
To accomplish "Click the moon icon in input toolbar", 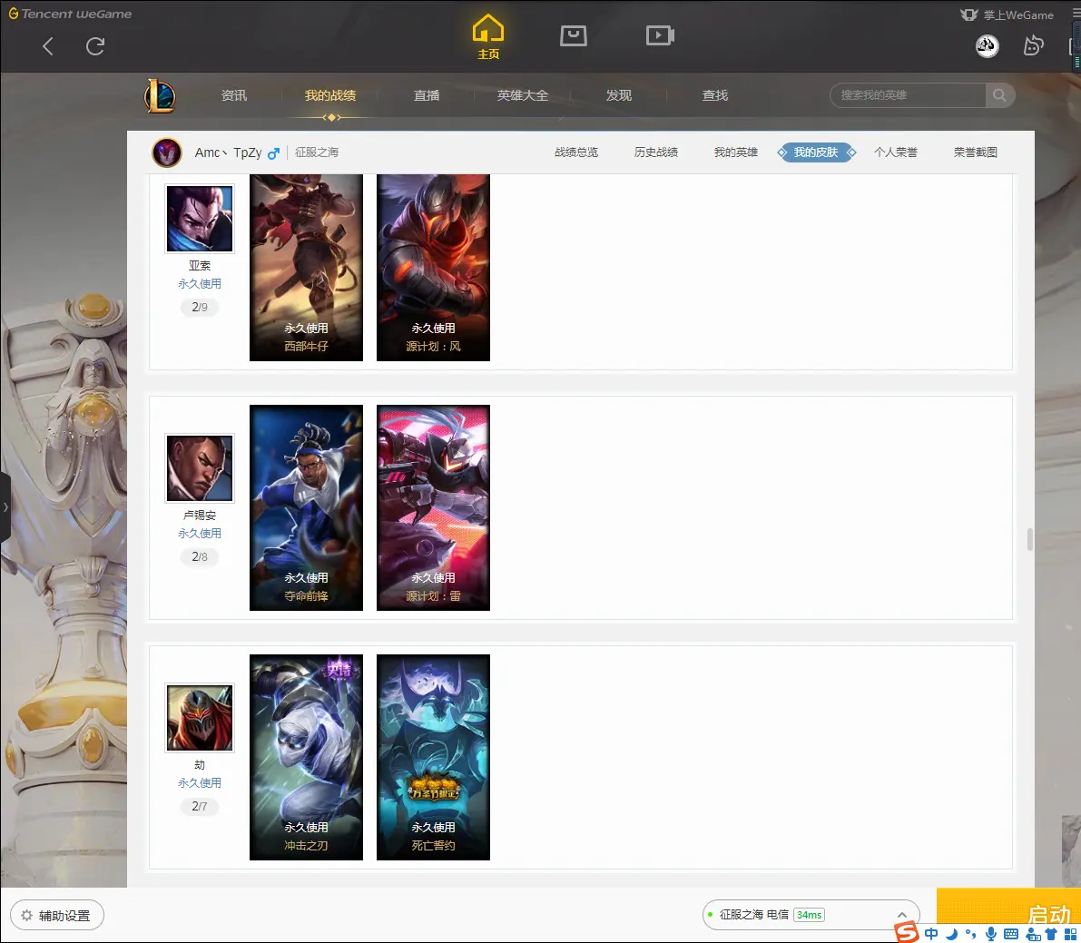I will pyautogui.click(x=951, y=934).
